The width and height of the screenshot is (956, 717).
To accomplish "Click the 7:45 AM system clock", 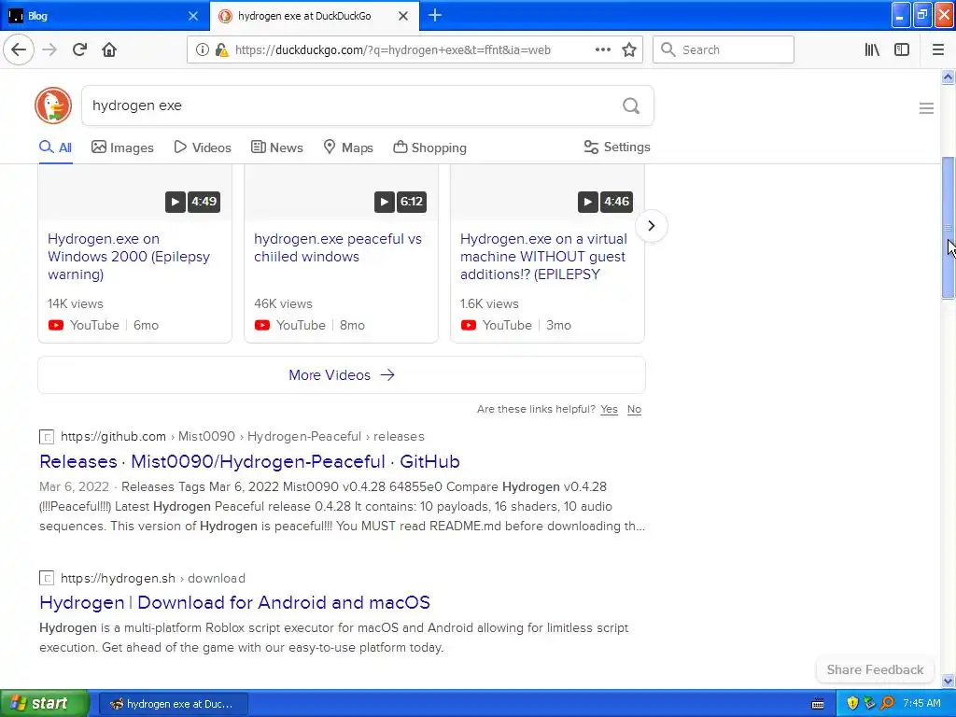I will coord(921,703).
